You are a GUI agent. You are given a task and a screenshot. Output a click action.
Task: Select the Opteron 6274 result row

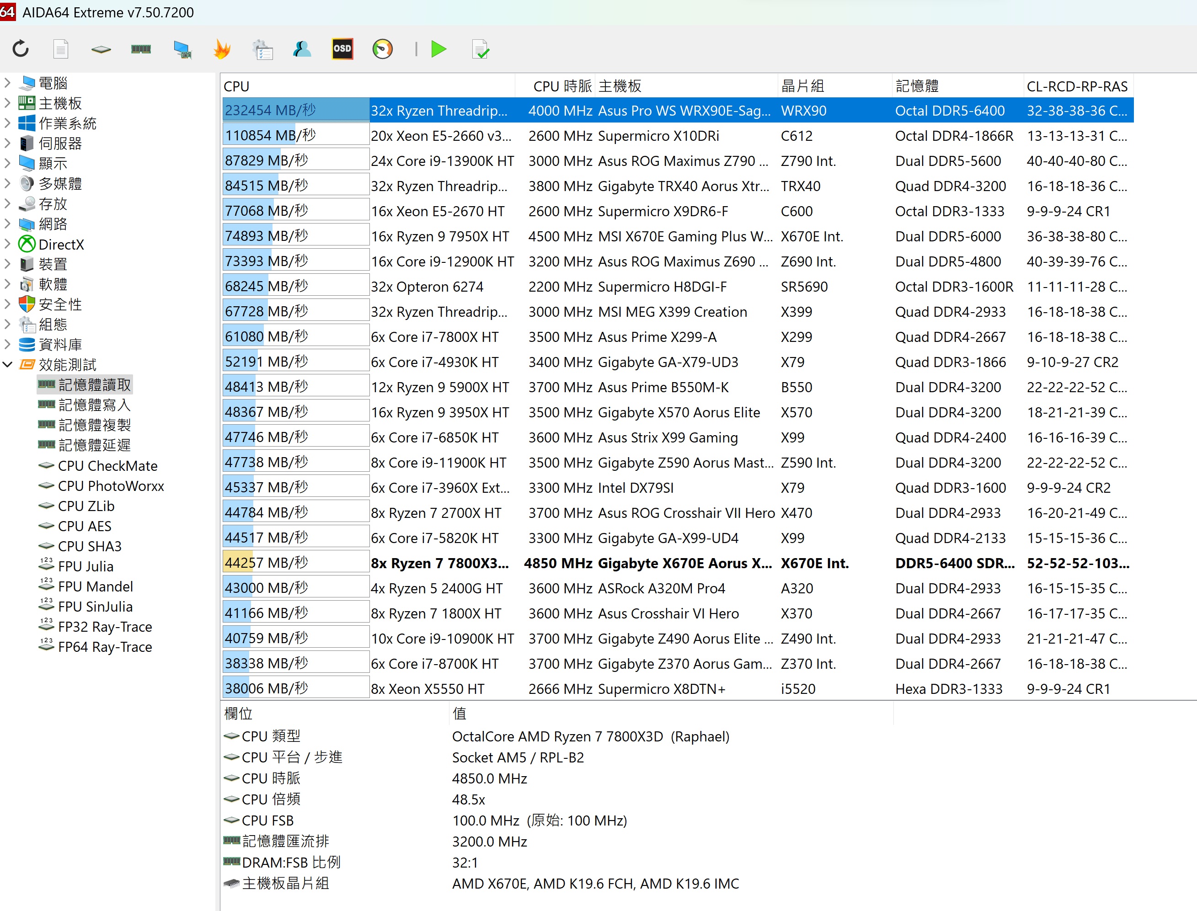[x=678, y=286]
